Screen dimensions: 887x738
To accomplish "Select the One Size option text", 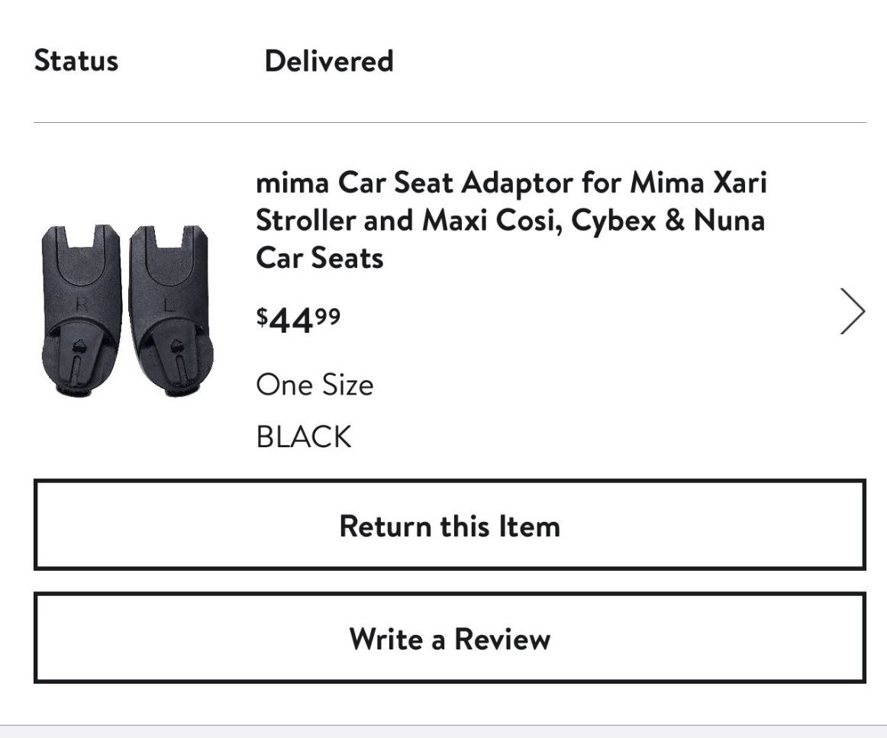I will click(314, 385).
